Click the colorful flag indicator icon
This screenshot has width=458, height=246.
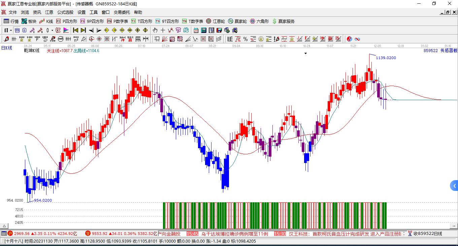[x=66, y=30]
